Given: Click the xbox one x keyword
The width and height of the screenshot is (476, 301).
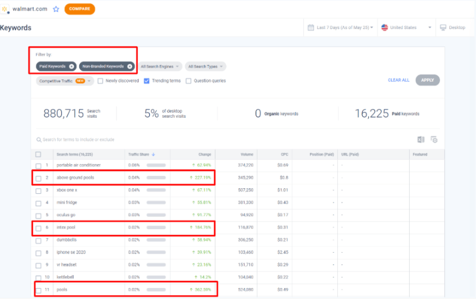Looking at the screenshot, I should click(x=67, y=190).
